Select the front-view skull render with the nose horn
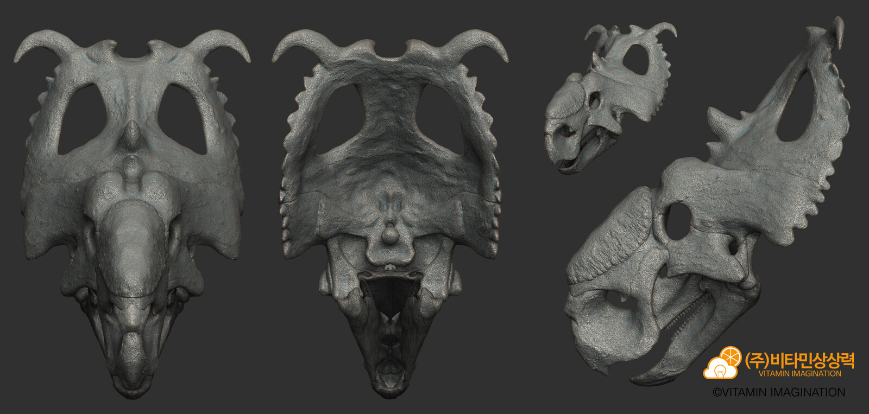Image resolution: width=869 pixels, height=414 pixels. coord(132,214)
